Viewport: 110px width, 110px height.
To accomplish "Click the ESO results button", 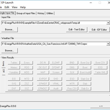I will click(x=72, y=79).
